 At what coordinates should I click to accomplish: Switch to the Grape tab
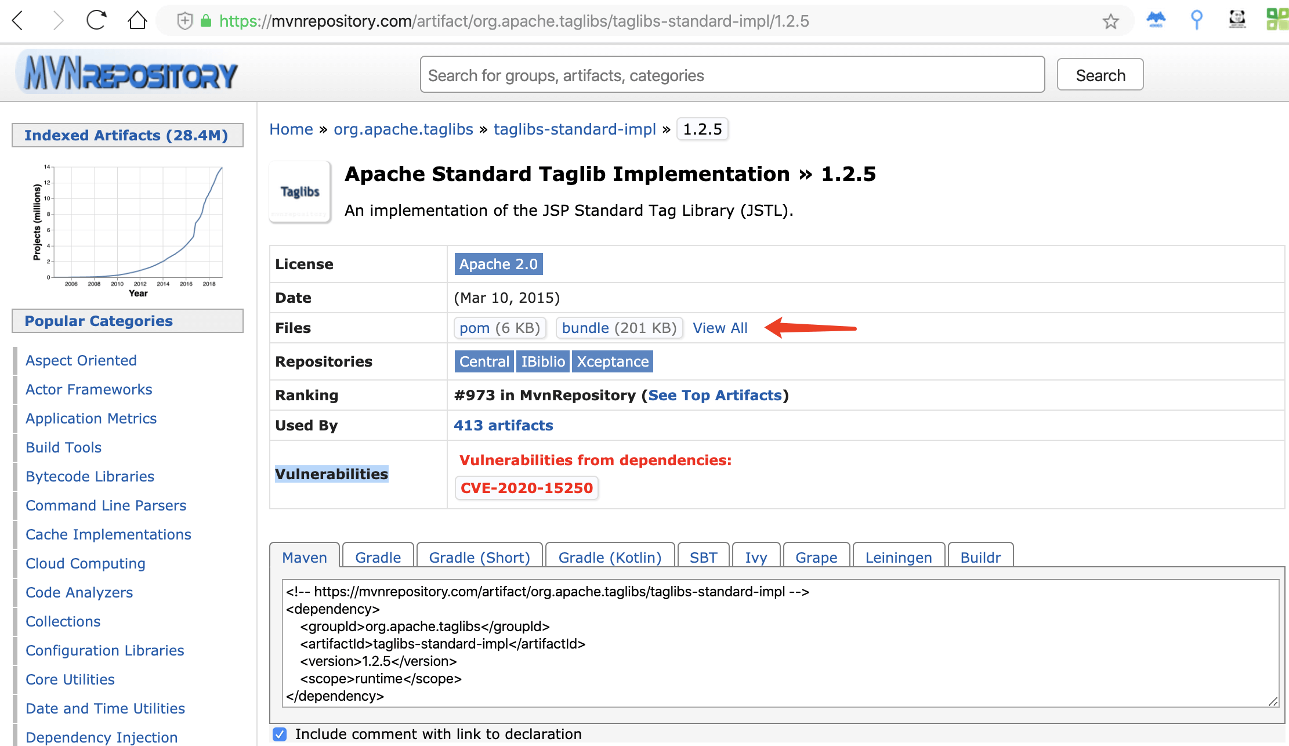[817, 557]
